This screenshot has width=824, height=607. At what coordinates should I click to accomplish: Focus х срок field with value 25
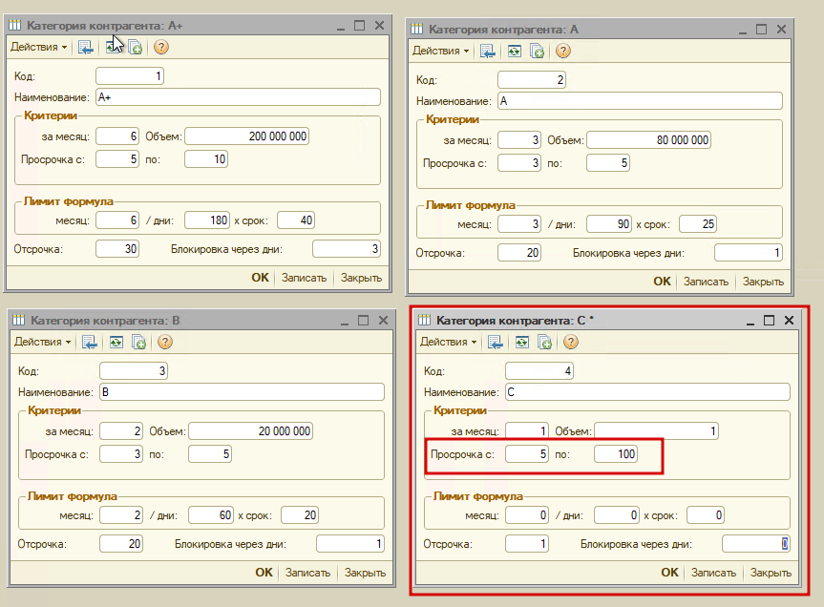(x=698, y=224)
